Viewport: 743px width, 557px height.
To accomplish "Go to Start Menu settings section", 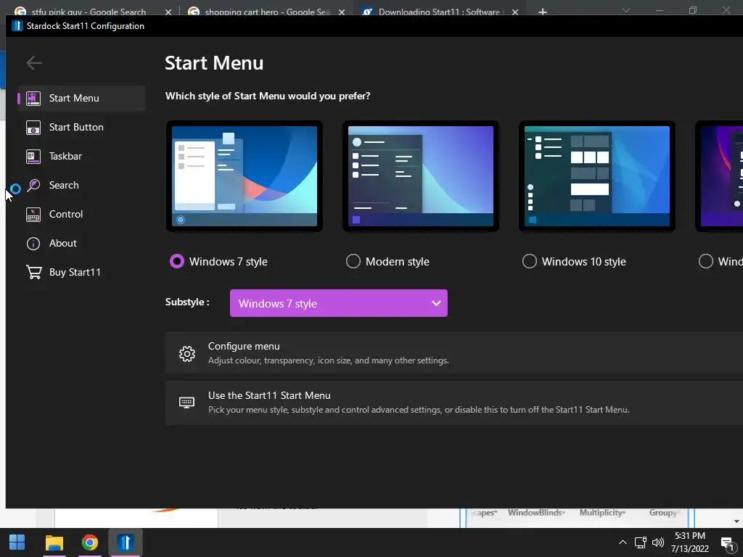I will (81, 98).
